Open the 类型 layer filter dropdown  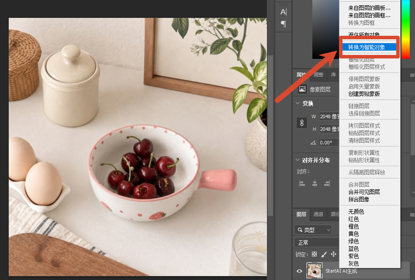[313, 230]
